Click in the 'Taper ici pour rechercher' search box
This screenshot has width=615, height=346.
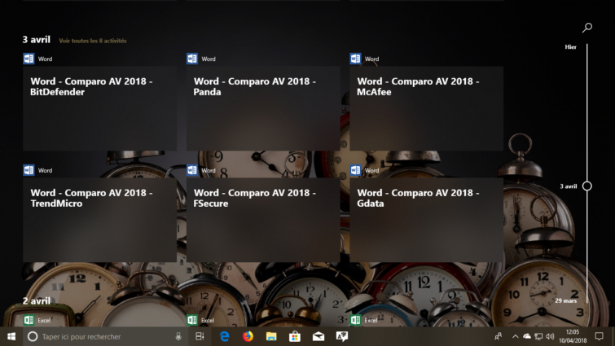[x=106, y=336]
